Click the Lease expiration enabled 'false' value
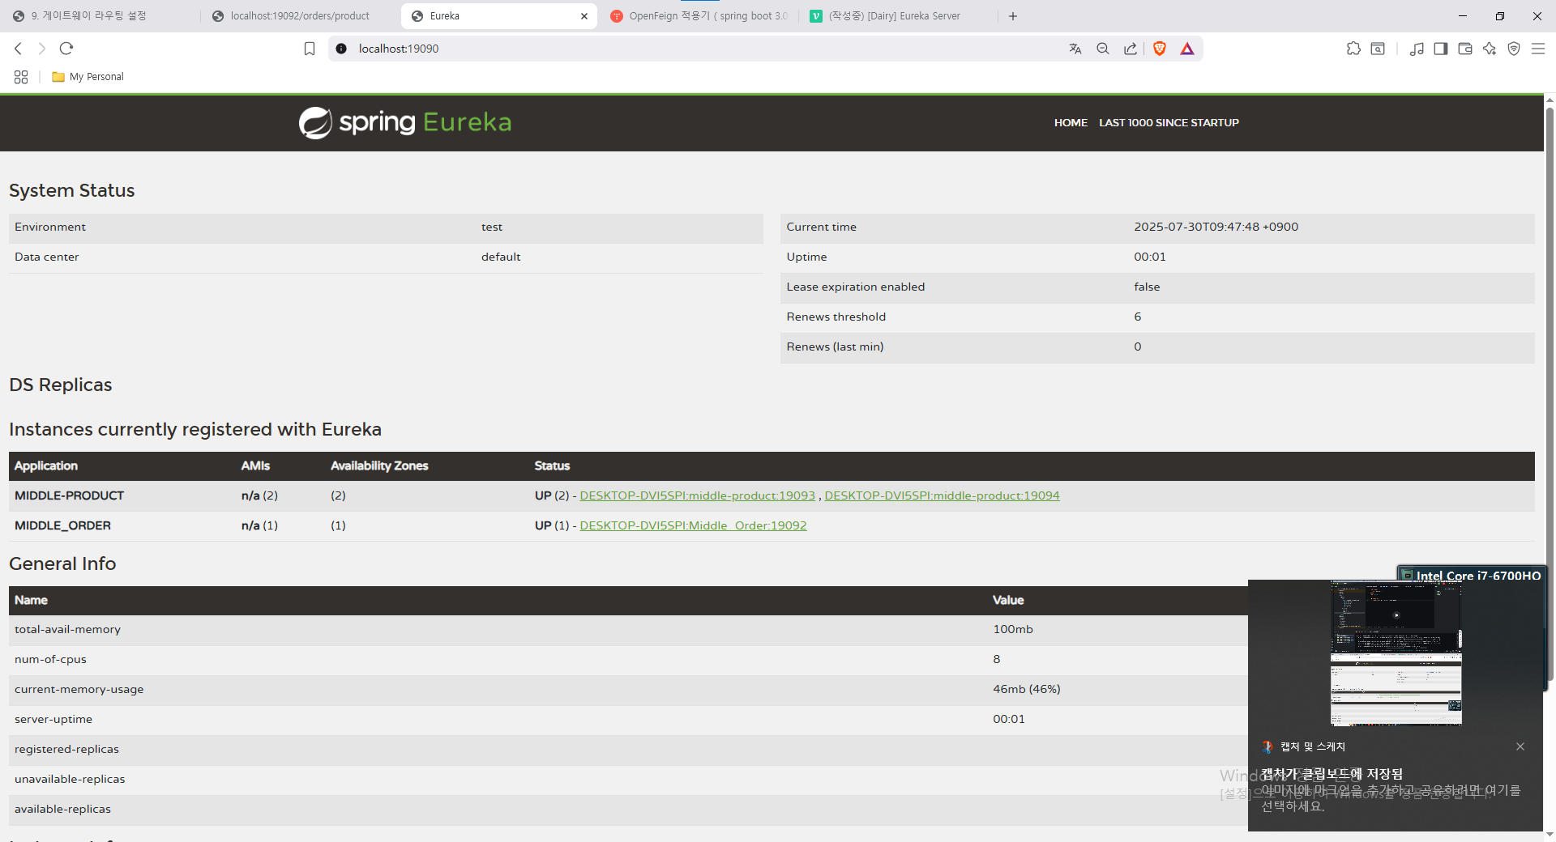 tap(1147, 287)
